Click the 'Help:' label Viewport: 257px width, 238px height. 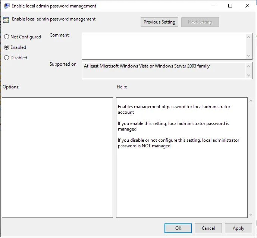point(122,87)
